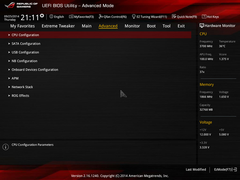Click the Memory section heading

coord(206,85)
